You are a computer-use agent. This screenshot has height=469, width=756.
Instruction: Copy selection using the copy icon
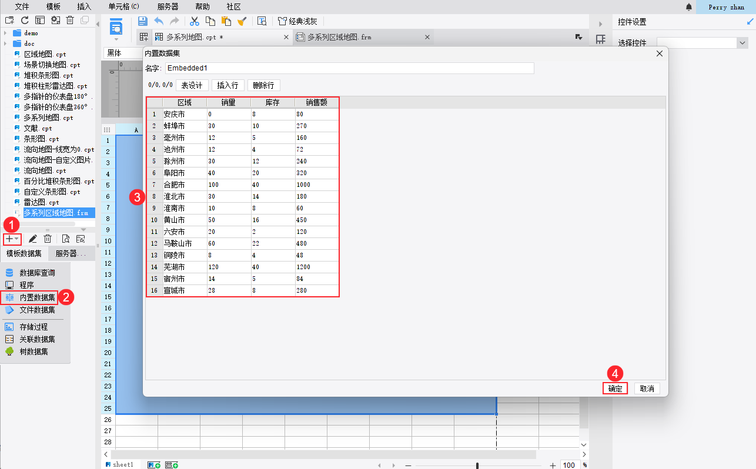(x=210, y=21)
